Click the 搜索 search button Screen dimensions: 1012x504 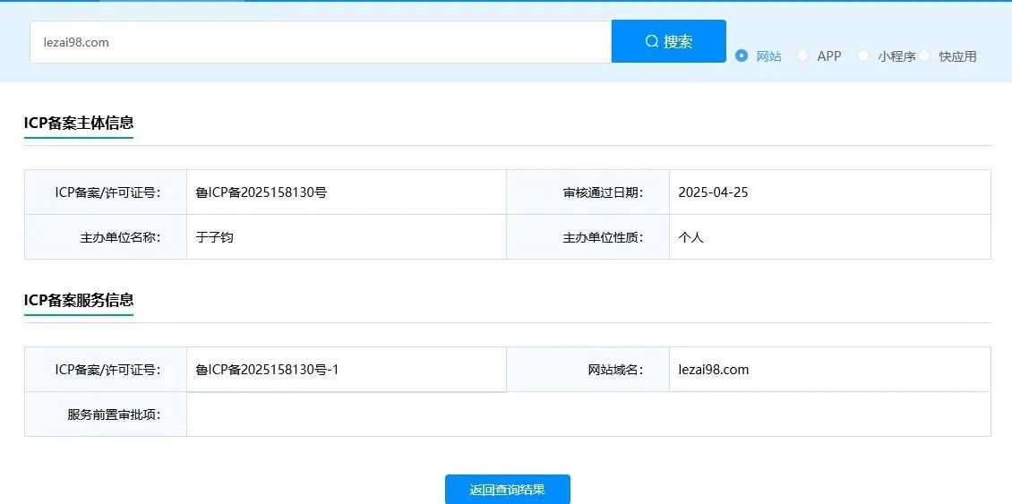[x=669, y=41]
